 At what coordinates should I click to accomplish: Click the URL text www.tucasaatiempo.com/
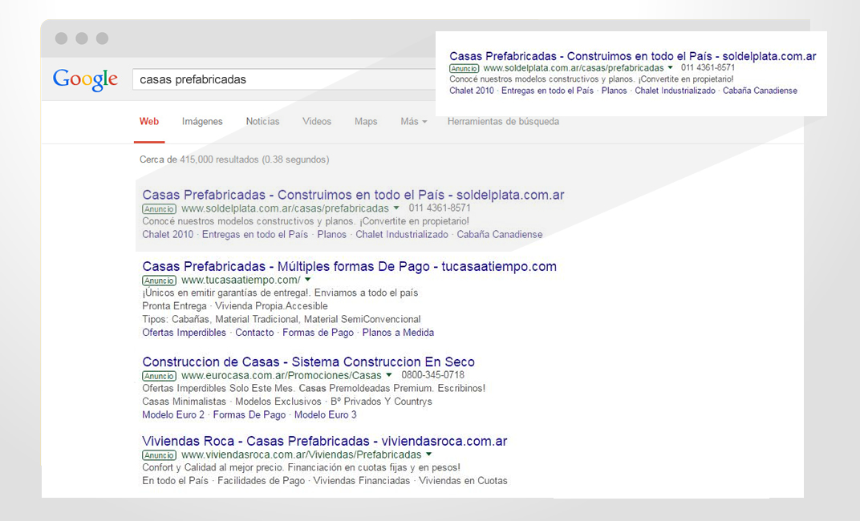241,280
